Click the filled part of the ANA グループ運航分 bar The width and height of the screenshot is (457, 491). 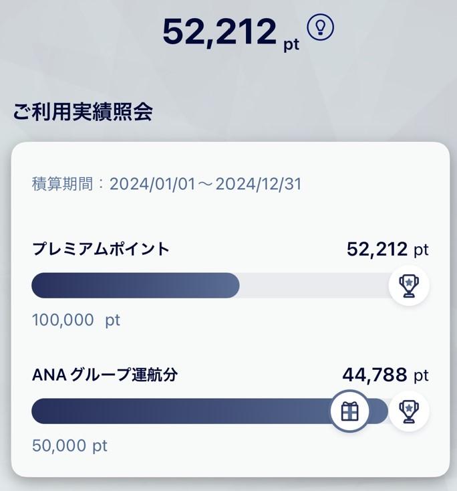(x=180, y=411)
